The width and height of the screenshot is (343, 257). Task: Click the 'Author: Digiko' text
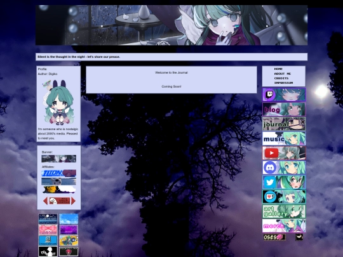tap(48, 74)
